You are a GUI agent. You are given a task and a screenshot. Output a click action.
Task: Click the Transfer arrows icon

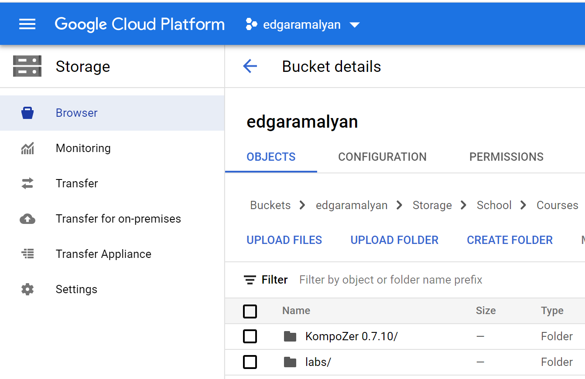(27, 183)
